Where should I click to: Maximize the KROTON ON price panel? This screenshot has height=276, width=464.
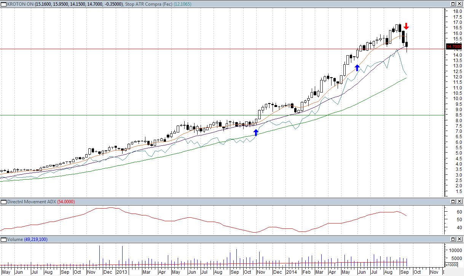[x=453, y=4]
